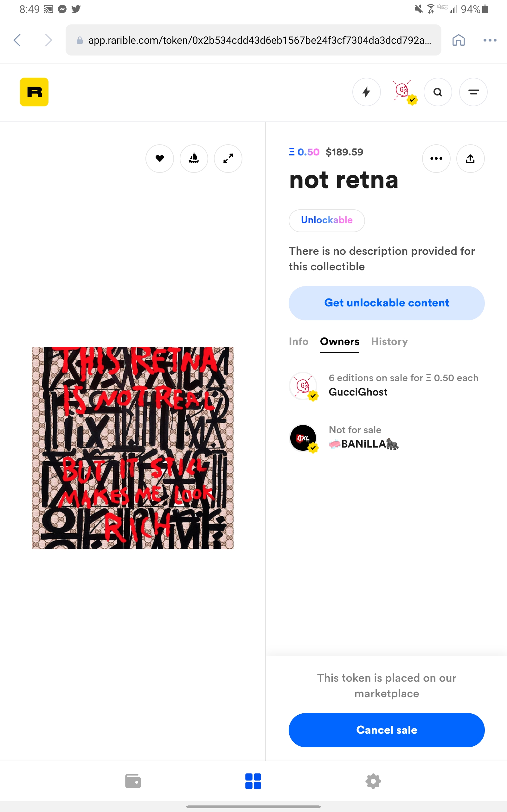Get unlockable content

387,303
